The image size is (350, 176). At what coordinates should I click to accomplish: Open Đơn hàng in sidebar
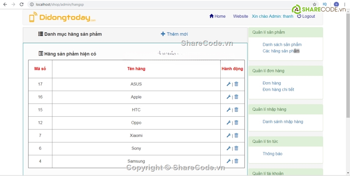tap(272, 83)
